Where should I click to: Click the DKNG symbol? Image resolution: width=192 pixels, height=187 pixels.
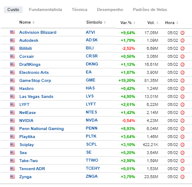92,64
